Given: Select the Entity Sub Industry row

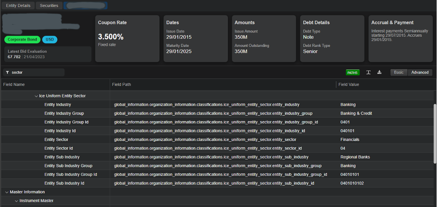Looking at the screenshot, I should (x=62, y=157).
